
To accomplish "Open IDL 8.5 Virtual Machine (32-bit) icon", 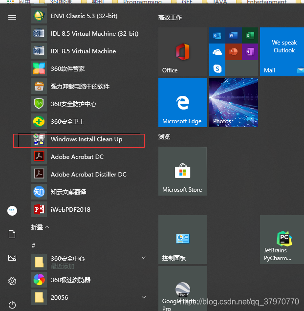I will click(39, 33).
